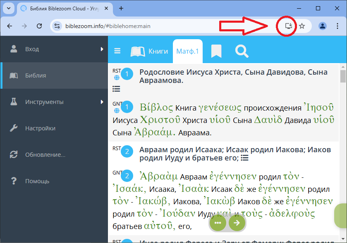Click the Greek word Δαυὶδ
Screen dimensions: 347x243
[x=268, y=120]
